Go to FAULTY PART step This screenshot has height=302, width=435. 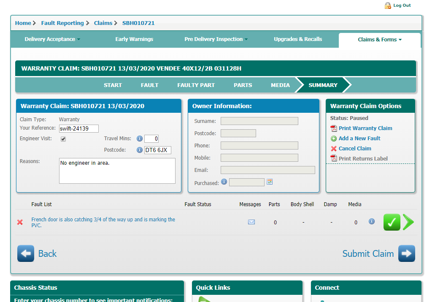pyautogui.click(x=196, y=85)
